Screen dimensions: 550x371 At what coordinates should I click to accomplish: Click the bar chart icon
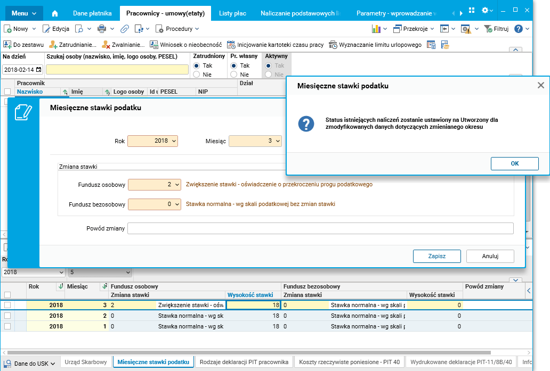(376, 29)
